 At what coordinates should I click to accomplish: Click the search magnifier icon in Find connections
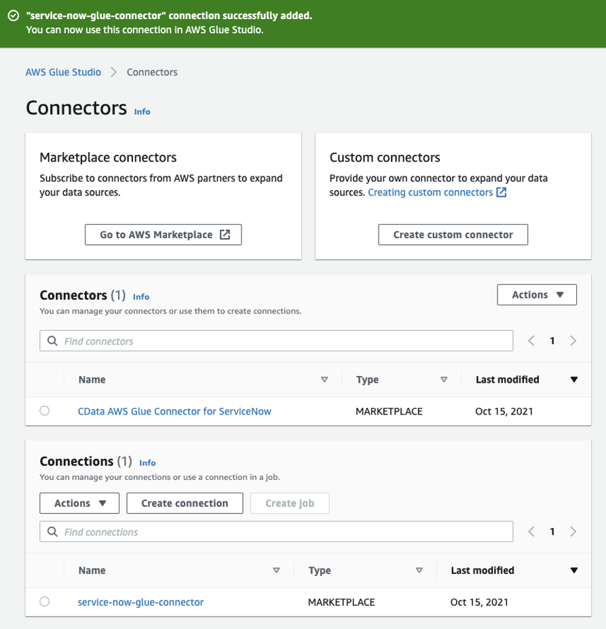pos(52,532)
